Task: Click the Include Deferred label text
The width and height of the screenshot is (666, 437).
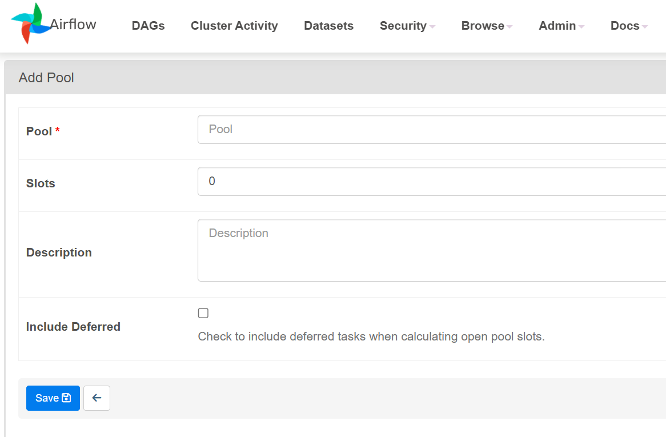Action: 73,327
